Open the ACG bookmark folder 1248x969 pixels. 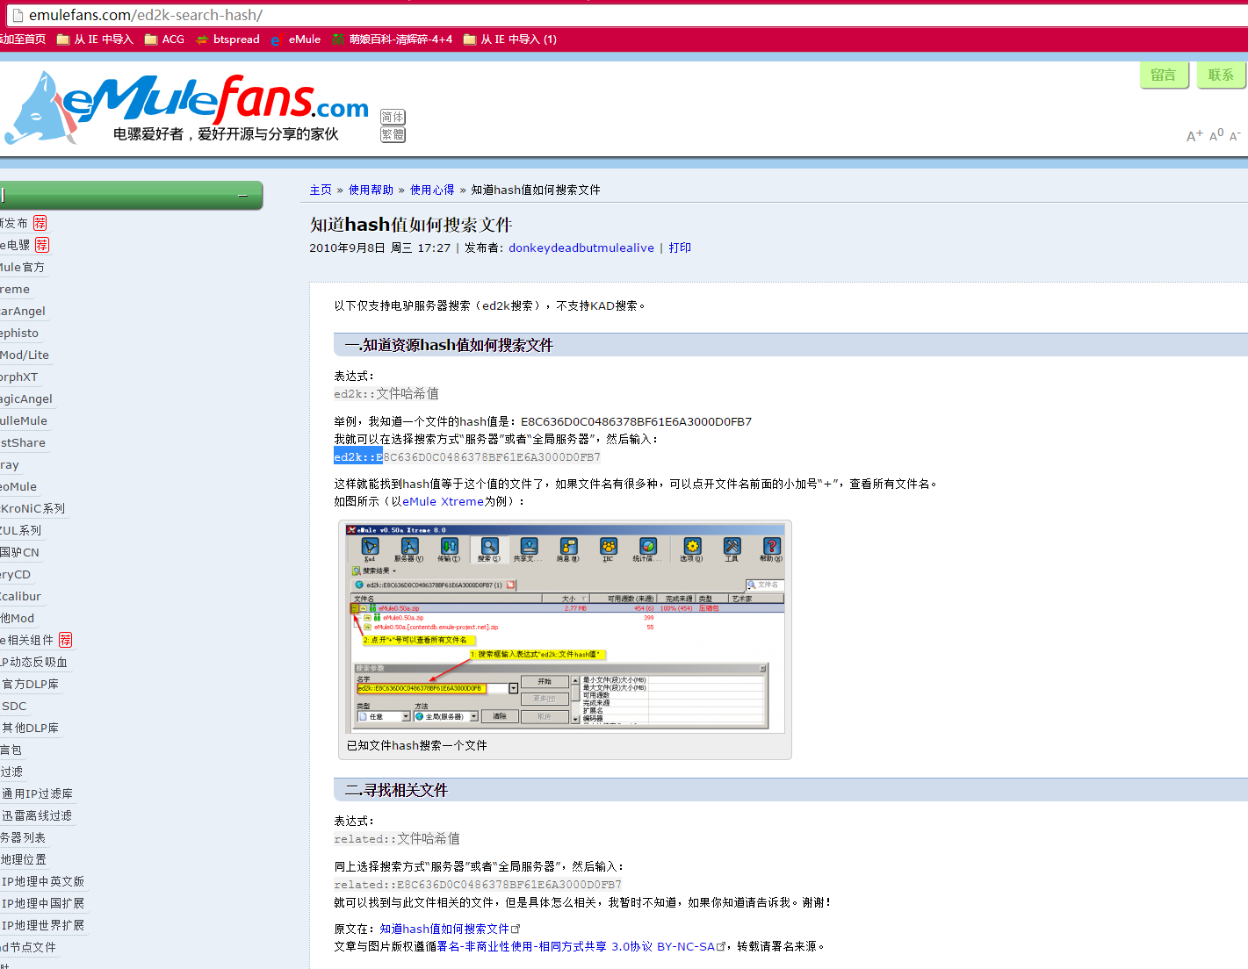[164, 39]
